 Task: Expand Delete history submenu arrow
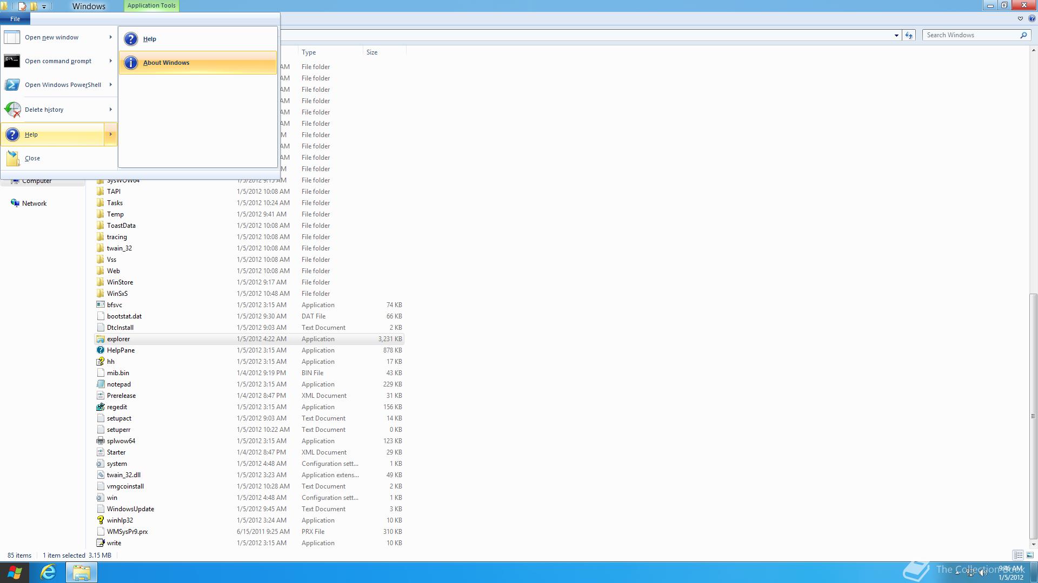tap(110, 110)
